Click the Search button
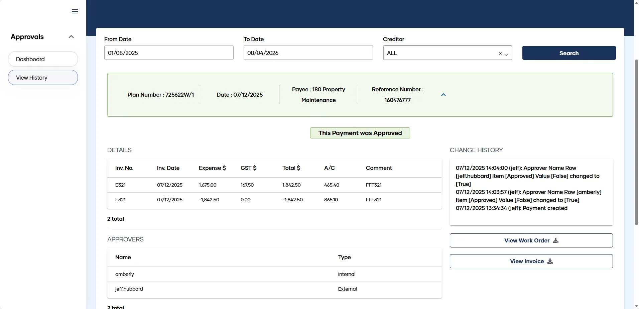Image resolution: width=639 pixels, height=309 pixels. pyautogui.click(x=569, y=53)
